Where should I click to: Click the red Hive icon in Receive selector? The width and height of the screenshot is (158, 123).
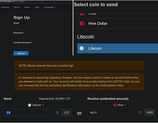(x=115, y=105)
